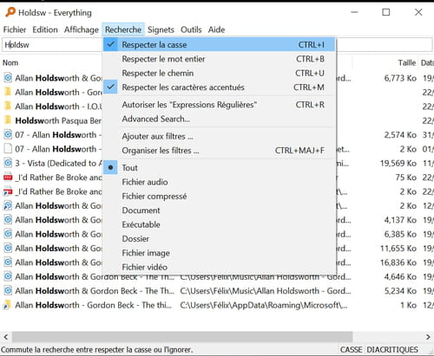The height and width of the screenshot is (356, 434).
Task: Enable Autoriser les Expressions Régulières
Action: (220, 105)
